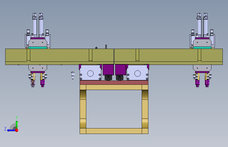Click the red X axis ball of triad

(17, 130)
